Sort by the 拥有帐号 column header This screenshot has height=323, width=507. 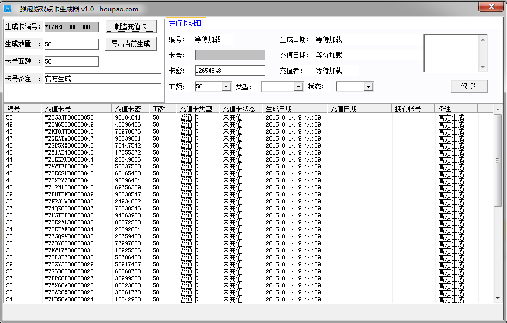413,109
